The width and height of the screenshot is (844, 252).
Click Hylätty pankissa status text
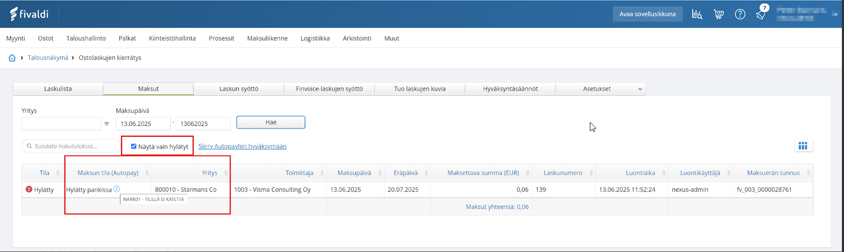click(89, 189)
